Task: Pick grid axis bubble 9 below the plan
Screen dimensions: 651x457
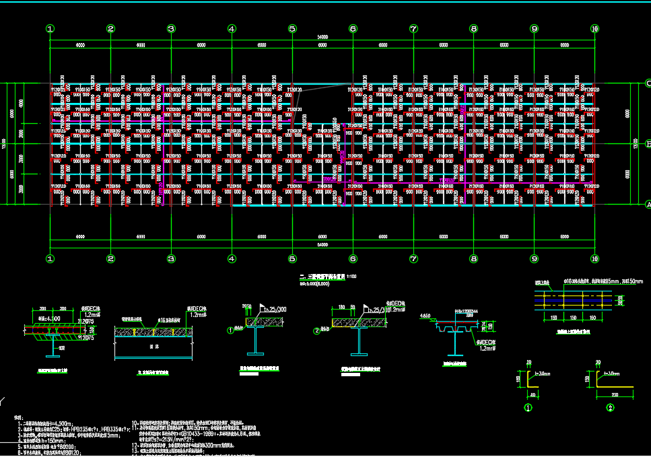Action: [535, 258]
